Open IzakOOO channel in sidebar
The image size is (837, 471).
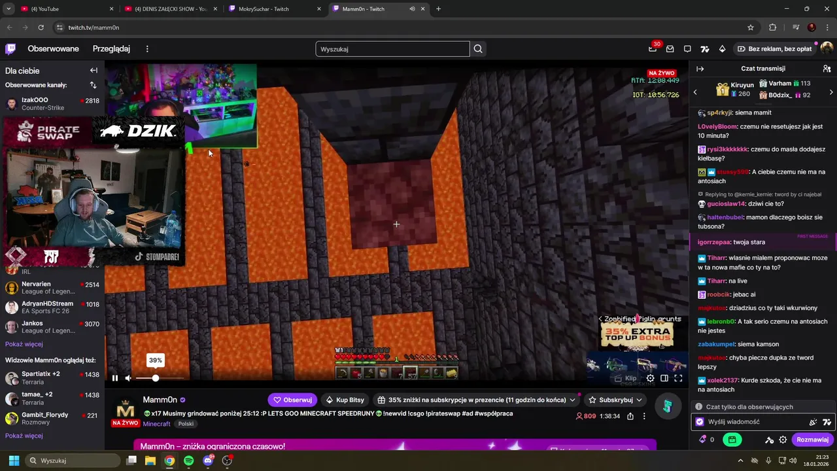pyautogui.click(x=52, y=104)
